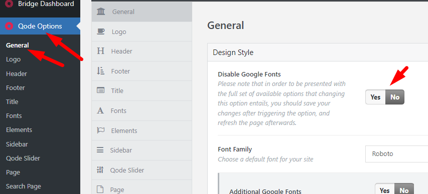Screen dimensions: 428x194
Task: Click the Elements flag icon
Action: click(101, 130)
